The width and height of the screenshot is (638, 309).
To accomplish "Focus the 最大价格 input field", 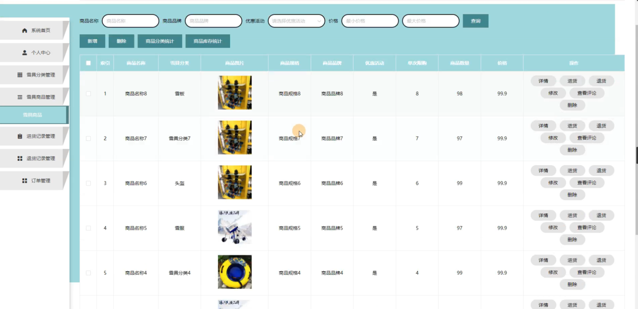I will click(x=431, y=21).
